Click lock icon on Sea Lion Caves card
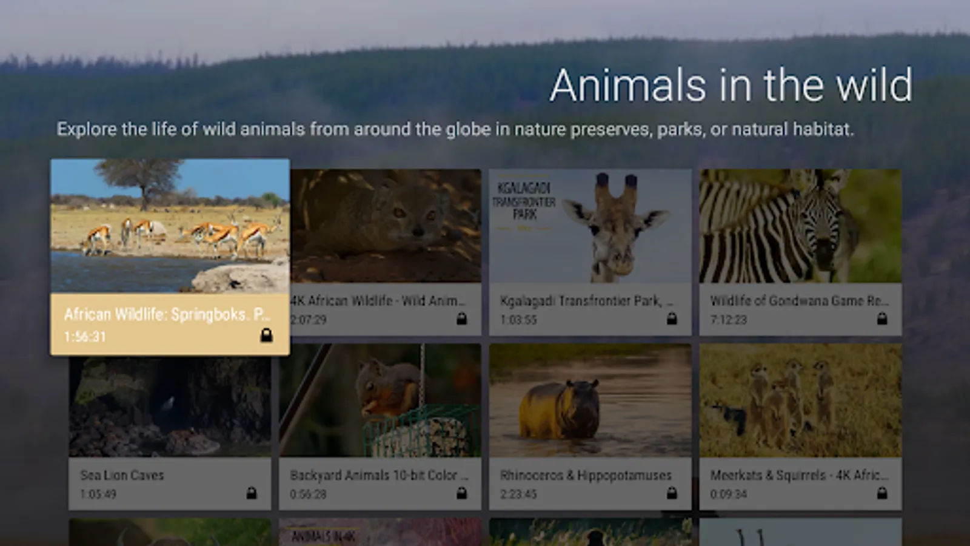The image size is (970, 546). 252,493
